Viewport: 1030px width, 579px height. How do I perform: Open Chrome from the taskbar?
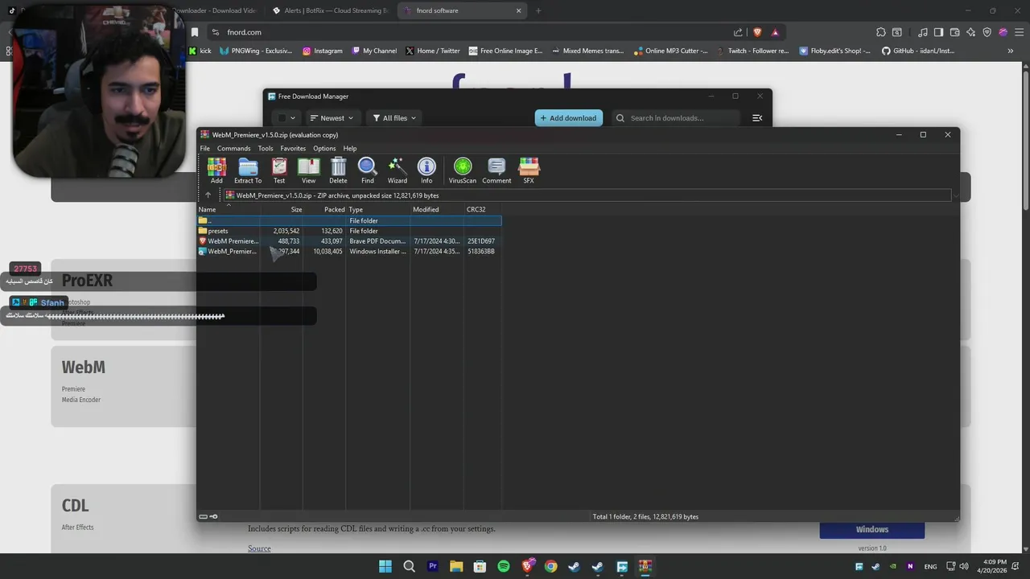550,566
